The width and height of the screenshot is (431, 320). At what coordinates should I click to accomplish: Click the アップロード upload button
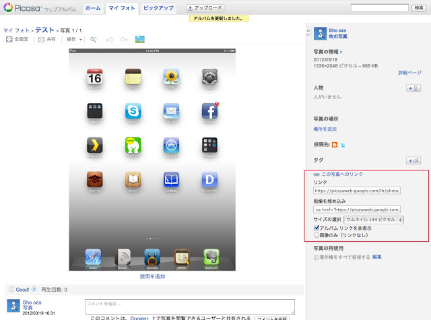tap(205, 8)
